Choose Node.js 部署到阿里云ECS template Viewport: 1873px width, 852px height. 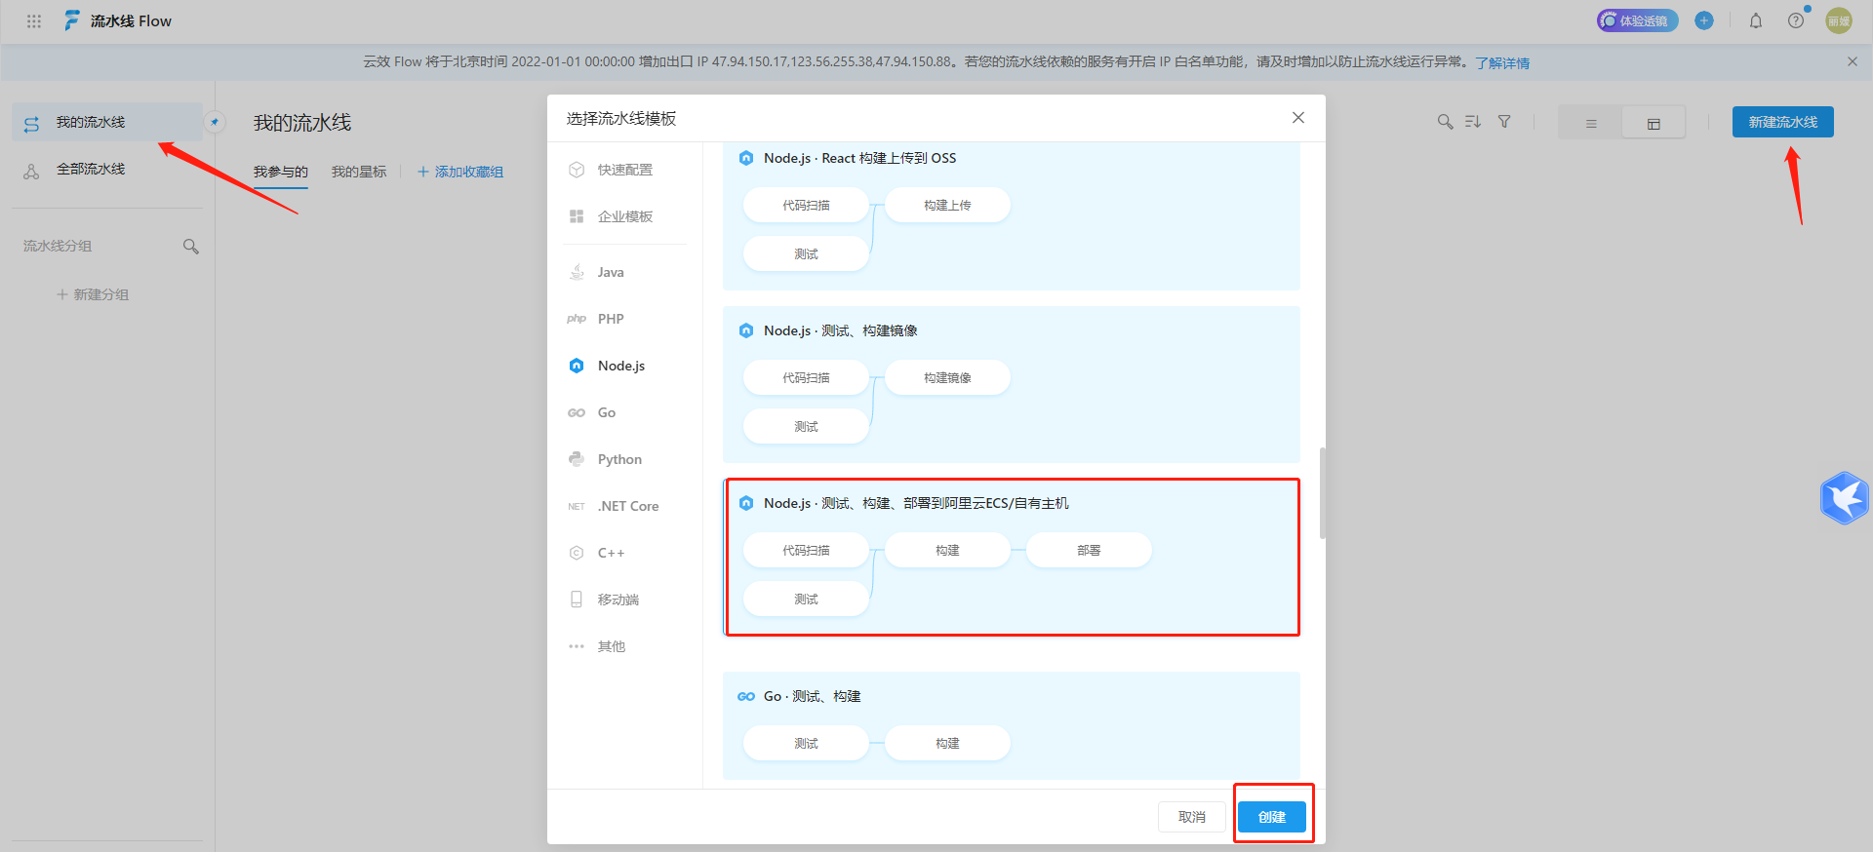[1011, 557]
